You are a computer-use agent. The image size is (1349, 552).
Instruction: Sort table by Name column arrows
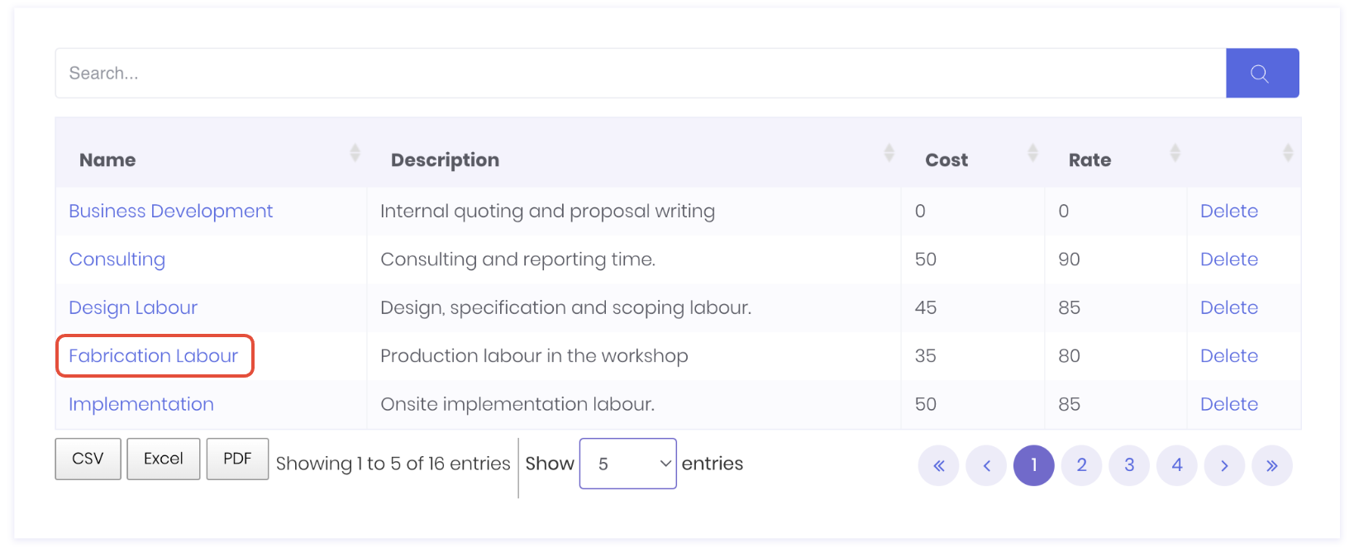(x=355, y=153)
